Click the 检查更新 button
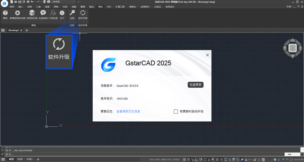 [x=196, y=85]
